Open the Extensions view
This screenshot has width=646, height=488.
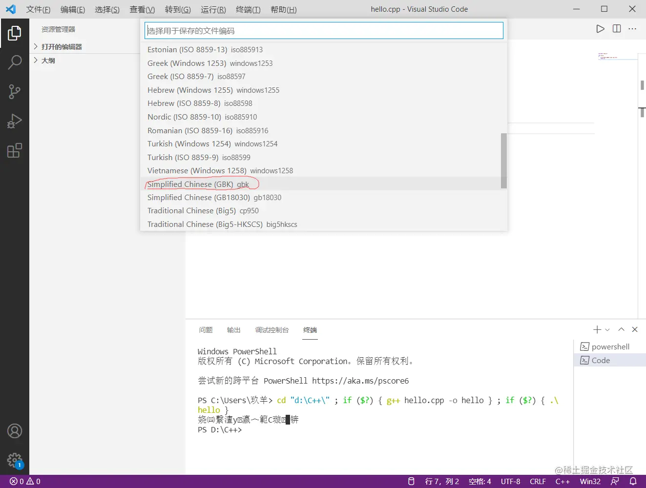click(x=15, y=150)
